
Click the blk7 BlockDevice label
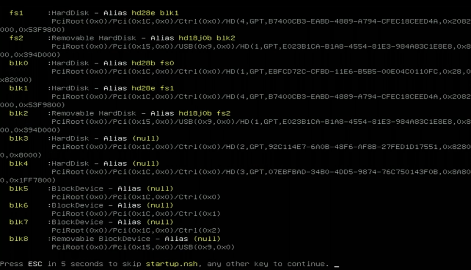point(19,222)
